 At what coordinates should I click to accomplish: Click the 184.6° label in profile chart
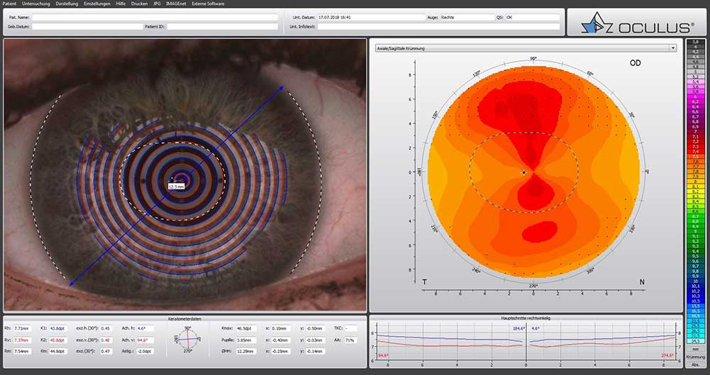(518, 328)
